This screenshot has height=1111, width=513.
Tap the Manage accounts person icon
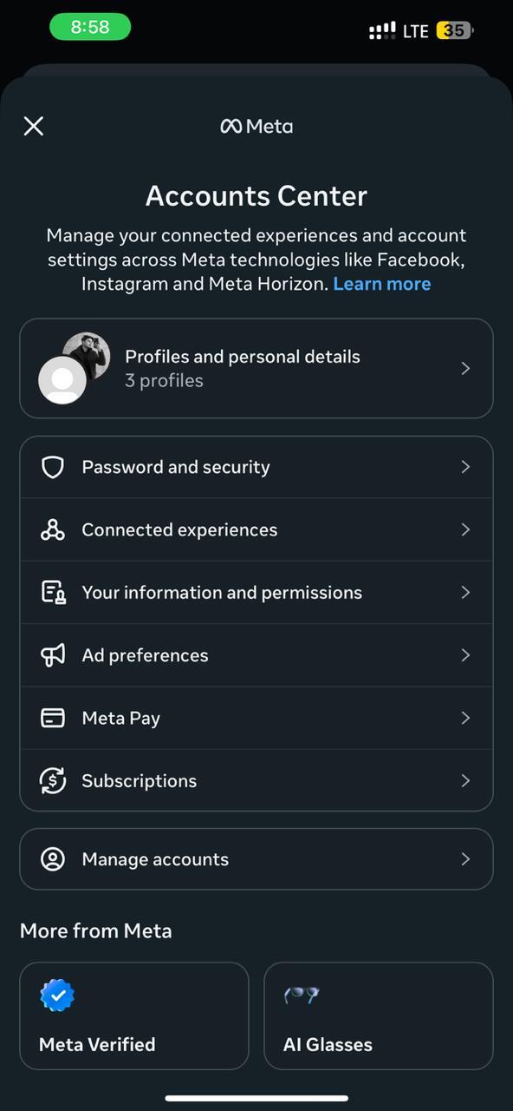(53, 859)
